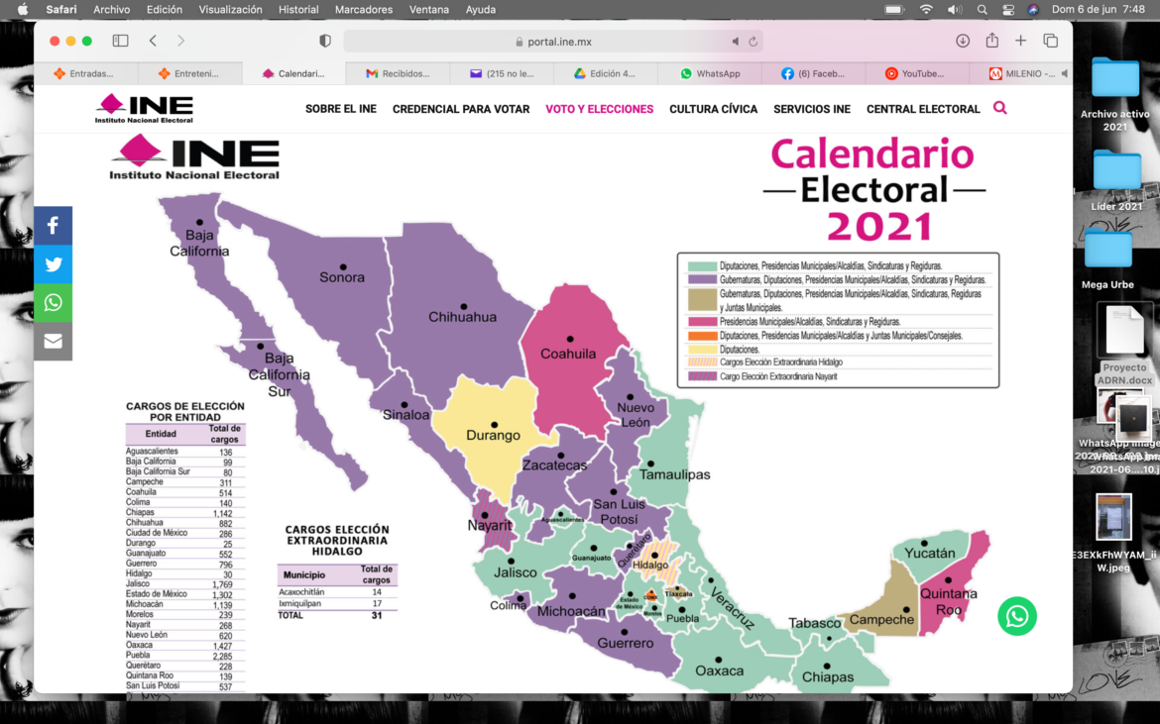Click the Safari share toolbar icon
This screenshot has height=724, width=1160.
point(991,41)
